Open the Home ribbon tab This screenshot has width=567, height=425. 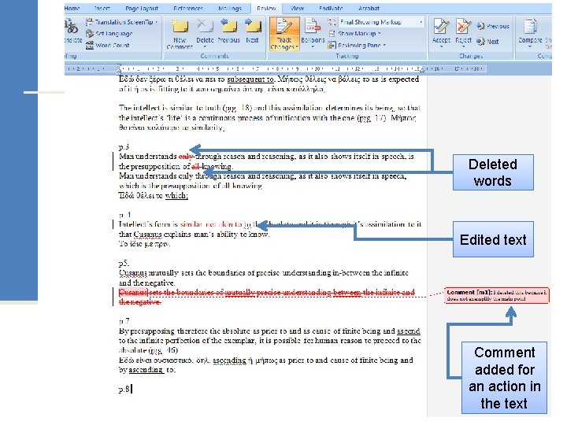(x=72, y=8)
